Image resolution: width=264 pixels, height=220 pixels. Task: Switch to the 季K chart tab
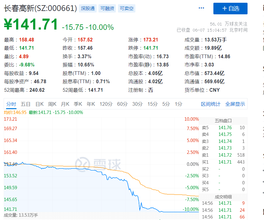pos(78,104)
